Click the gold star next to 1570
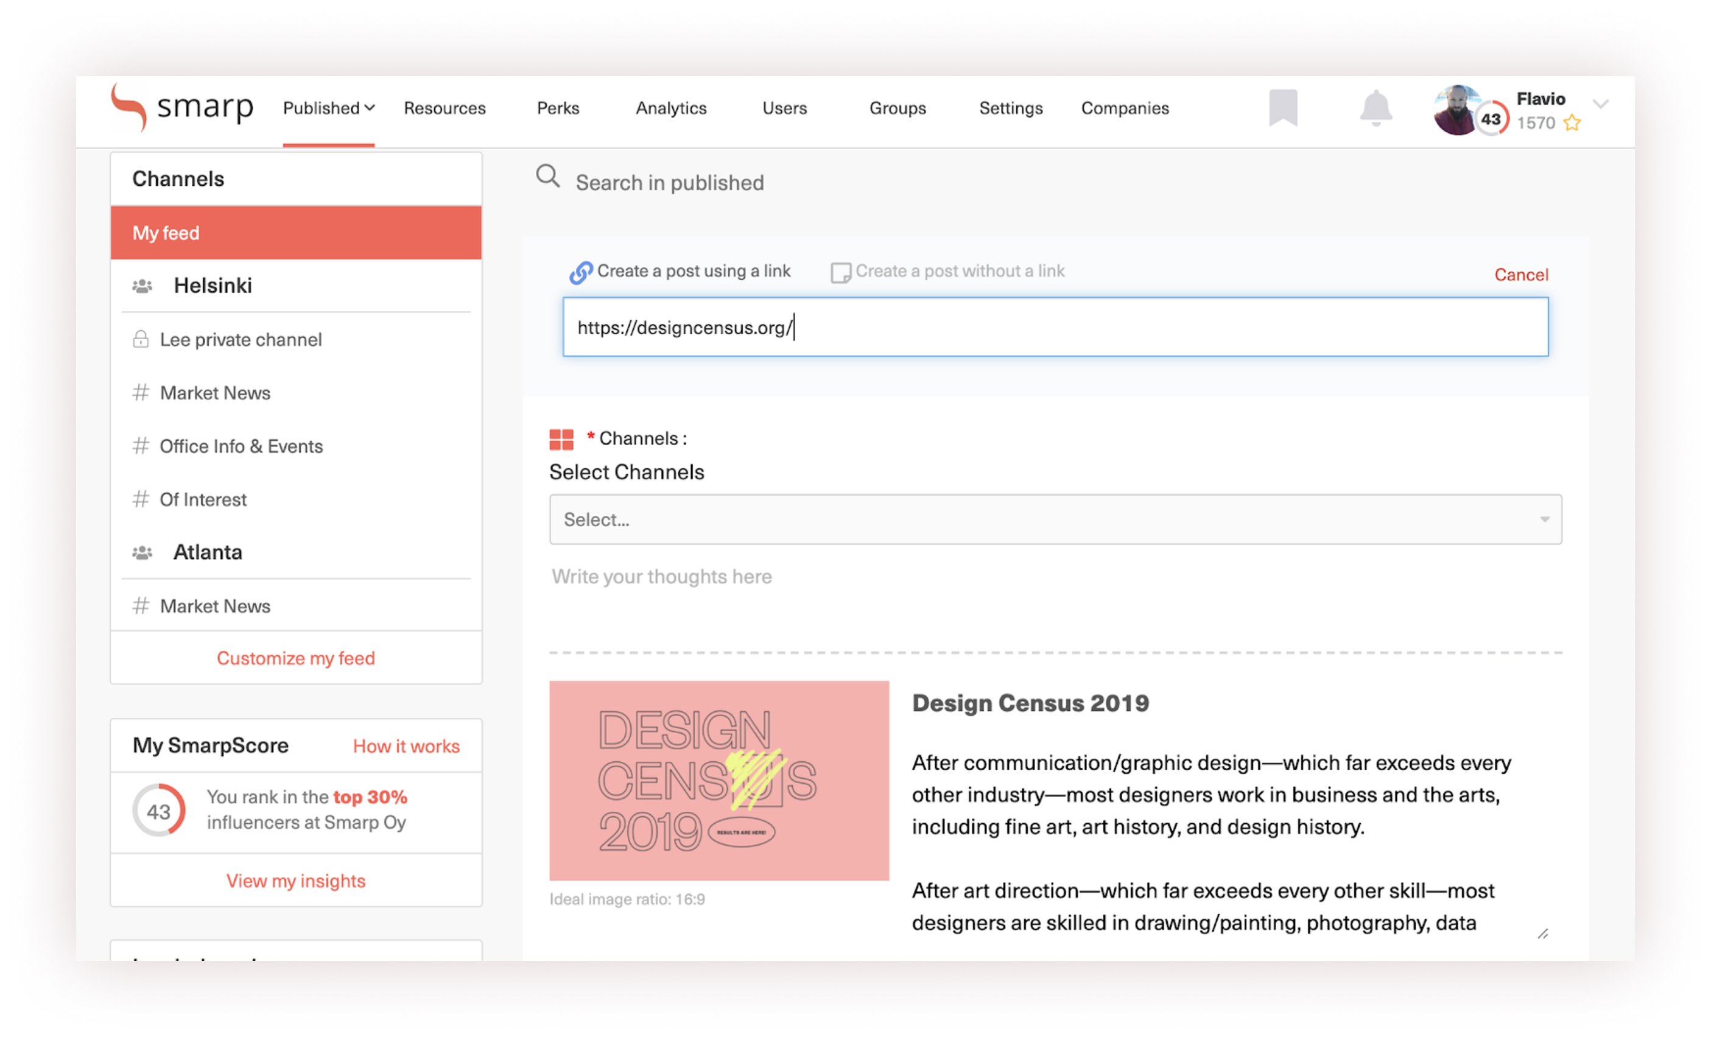 1572,123
